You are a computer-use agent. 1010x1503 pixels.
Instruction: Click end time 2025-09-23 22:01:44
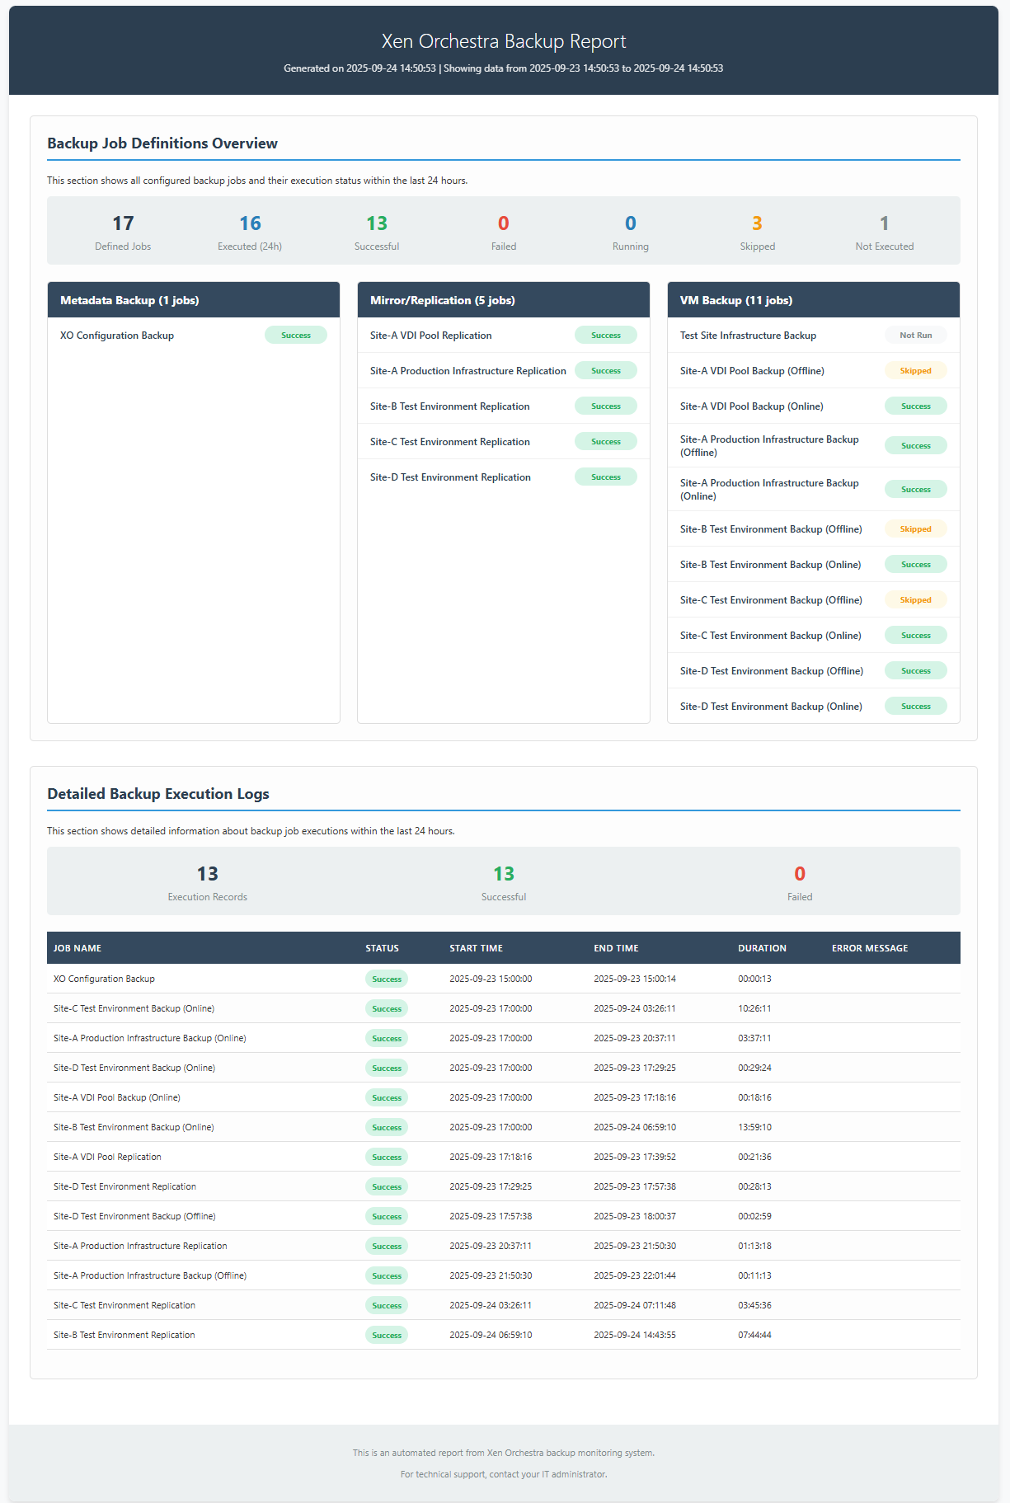(x=635, y=1275)
